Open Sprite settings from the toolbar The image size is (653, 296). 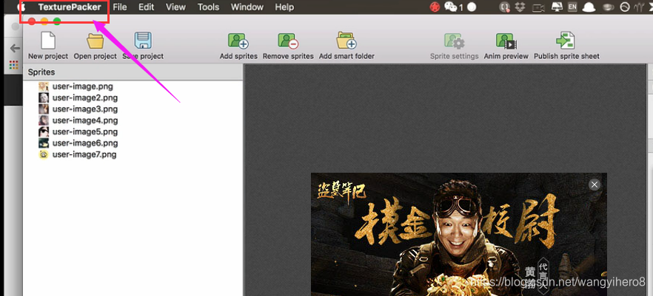click(455, 41)
